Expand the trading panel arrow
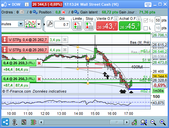The width and height of the screenshot is (169, 128). (44, 24)
